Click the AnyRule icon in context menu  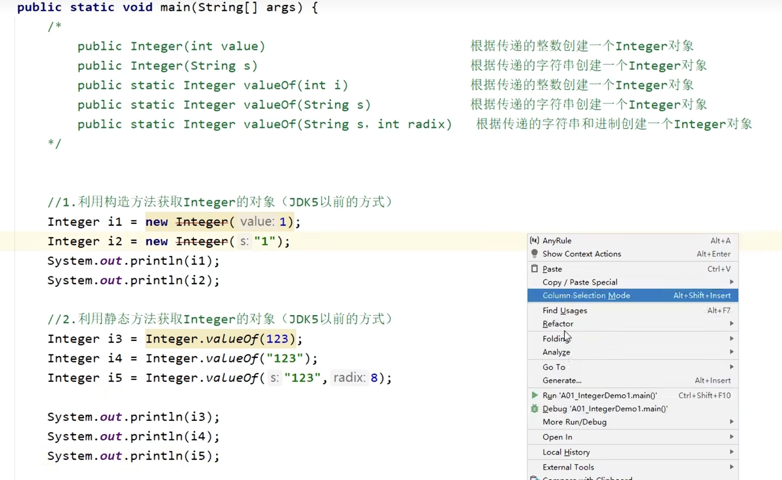534,240
